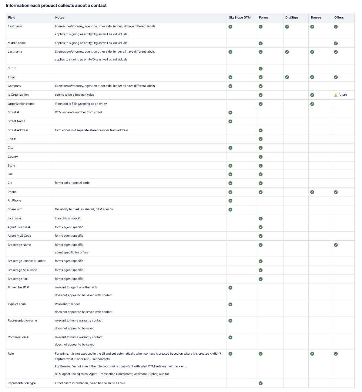
Task: Click the 'forms calls it postal code' note
Action: pos(72,183)
